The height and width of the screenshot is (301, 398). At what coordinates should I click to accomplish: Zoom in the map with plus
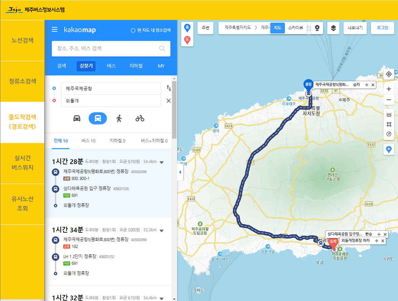pyautogui.click(x=389, y=89)
